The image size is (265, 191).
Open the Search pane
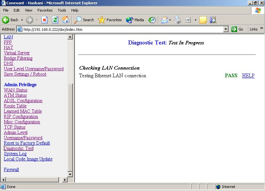click(84, 20)
